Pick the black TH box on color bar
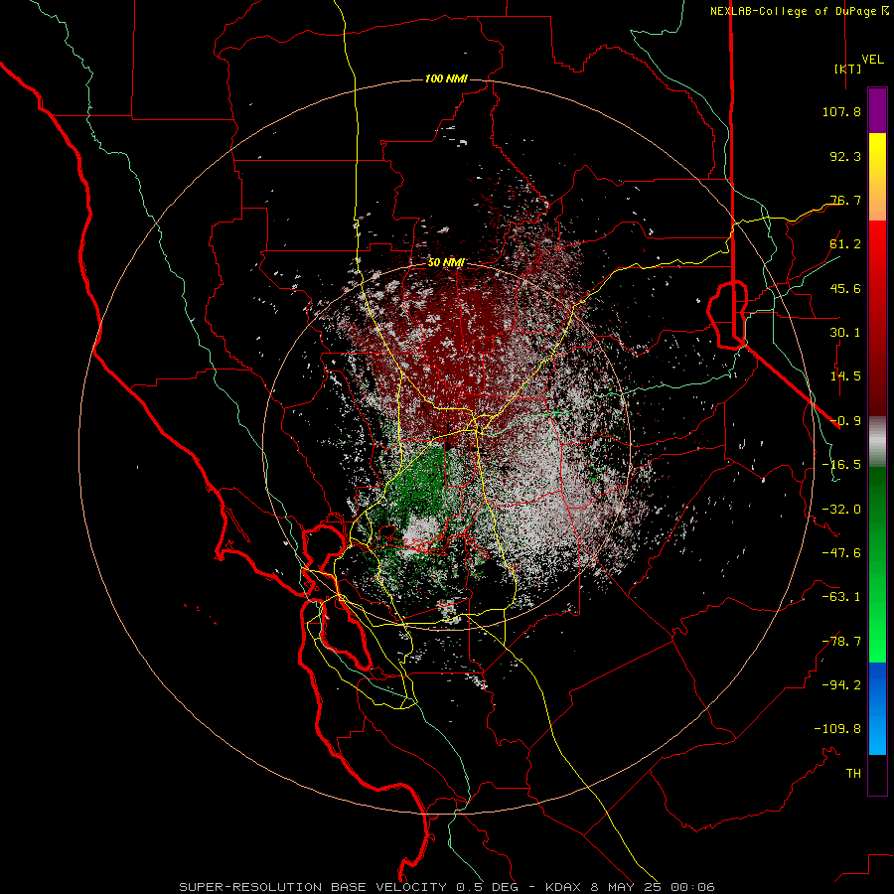894x894 pixels. click(x=877, y=775)
